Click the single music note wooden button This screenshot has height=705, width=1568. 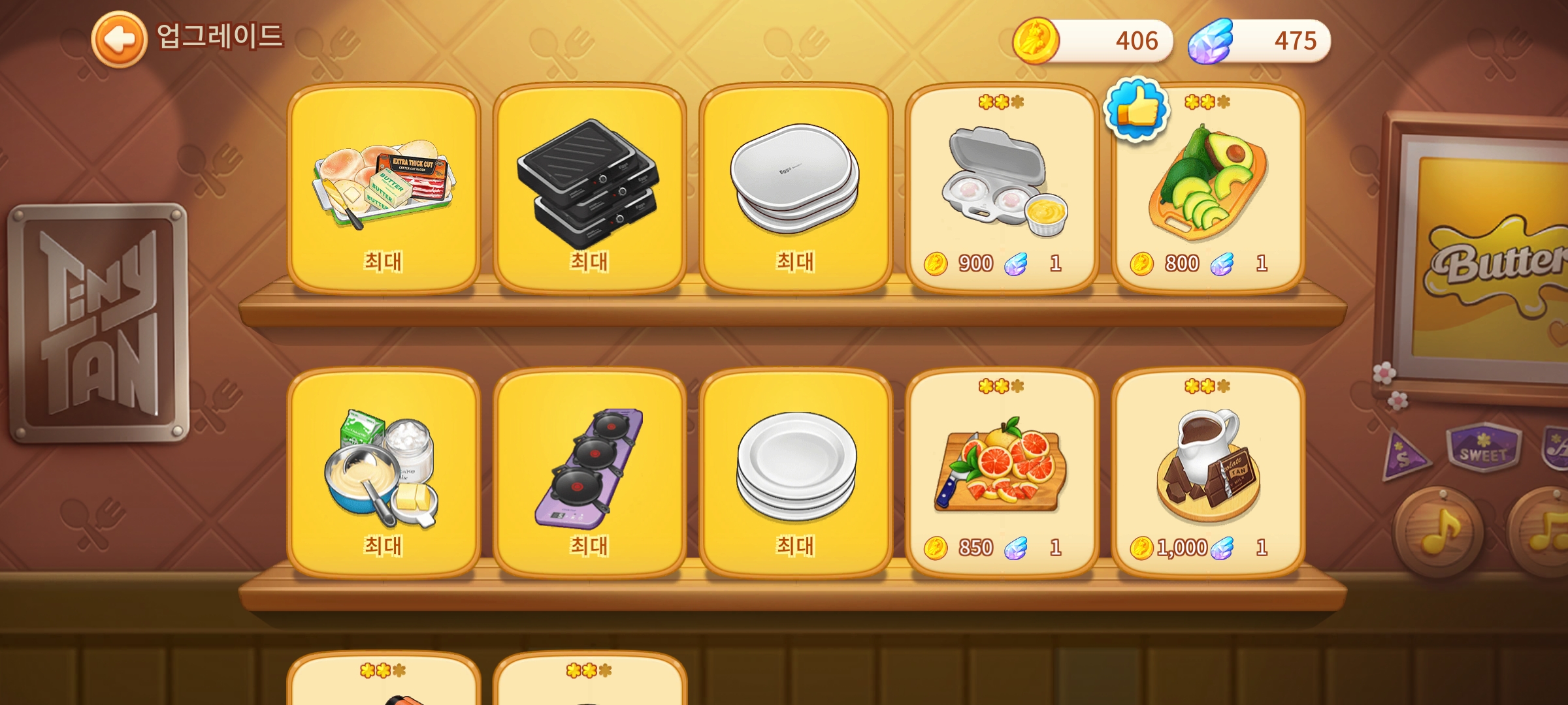coord(1439,532)
